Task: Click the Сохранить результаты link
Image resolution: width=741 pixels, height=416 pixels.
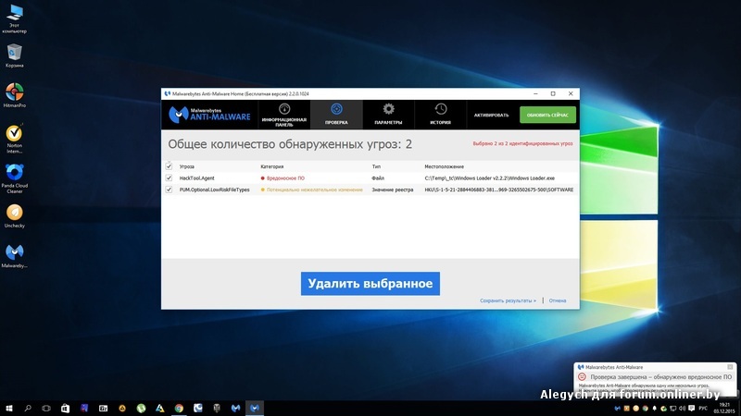Action: coord(508,300)
